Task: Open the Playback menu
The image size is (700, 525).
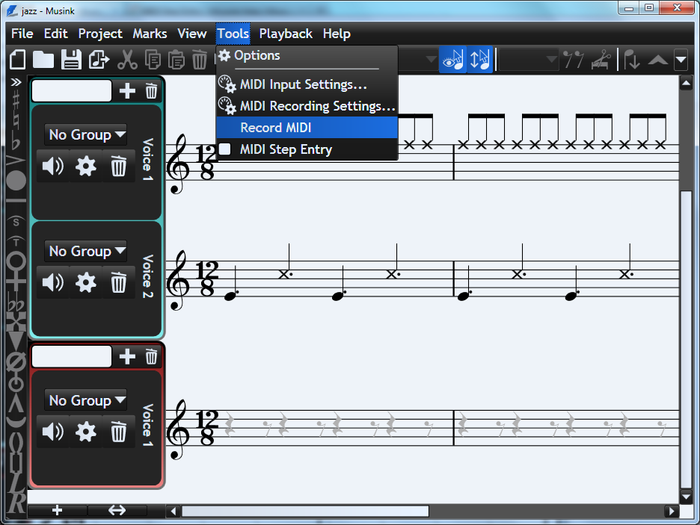Action: [x=286, y=34]
